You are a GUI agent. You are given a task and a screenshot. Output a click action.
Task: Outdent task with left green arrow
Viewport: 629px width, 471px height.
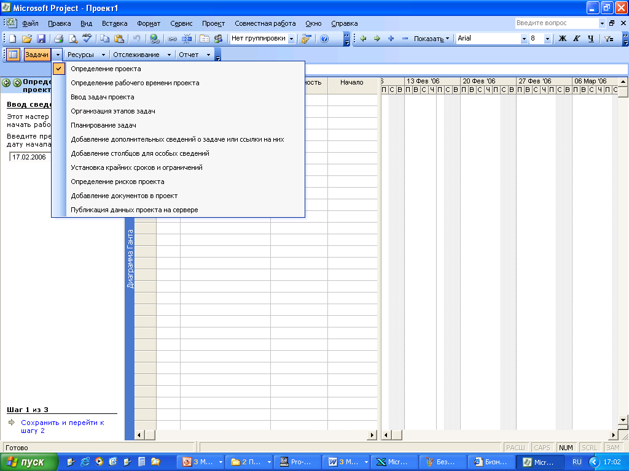point(364,39)
